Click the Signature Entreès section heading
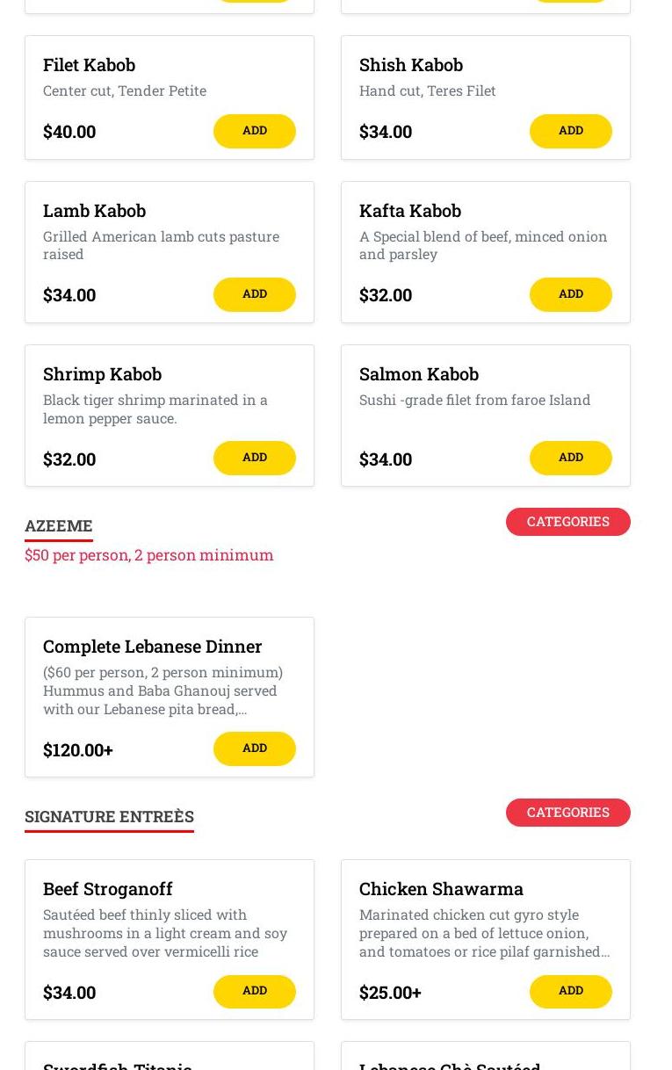672x1070 pixels. click(109, 816)
